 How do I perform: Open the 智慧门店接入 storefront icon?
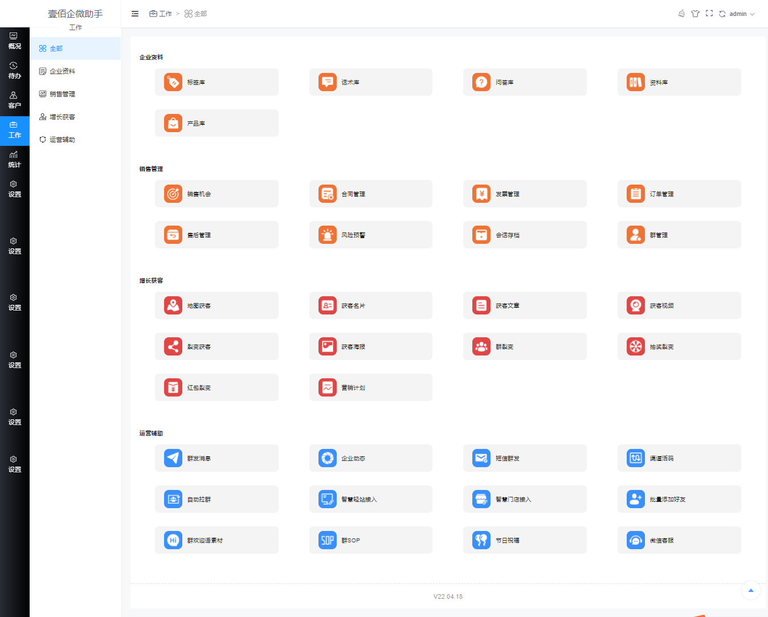(481, 499)
